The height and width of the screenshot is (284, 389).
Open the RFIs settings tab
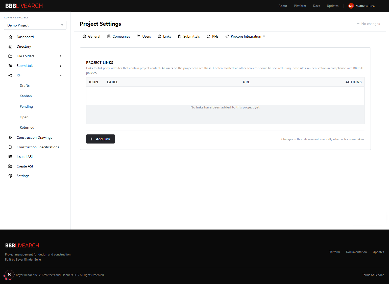coord(213,36)
